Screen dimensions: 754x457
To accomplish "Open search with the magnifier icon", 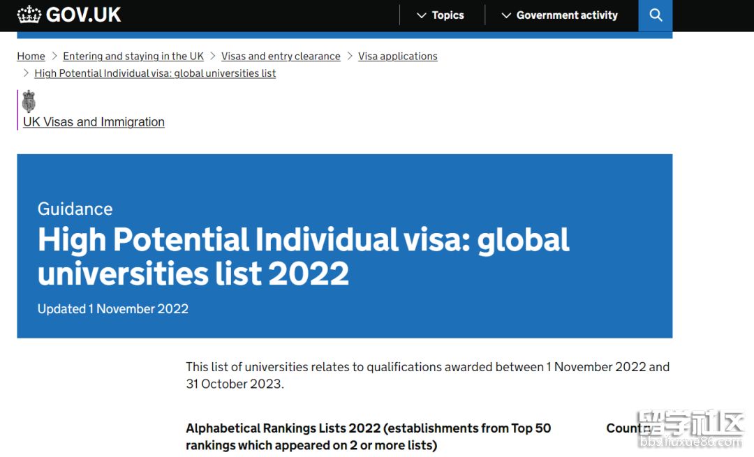I will (x=655, y=15).
